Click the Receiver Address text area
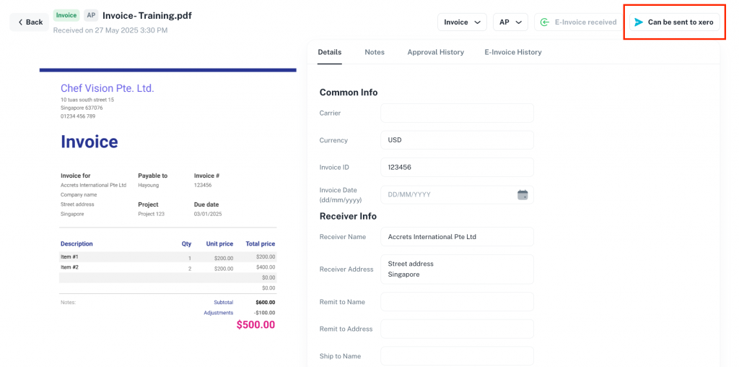Screen dimensions: 739x367 (x=457, y=269)
